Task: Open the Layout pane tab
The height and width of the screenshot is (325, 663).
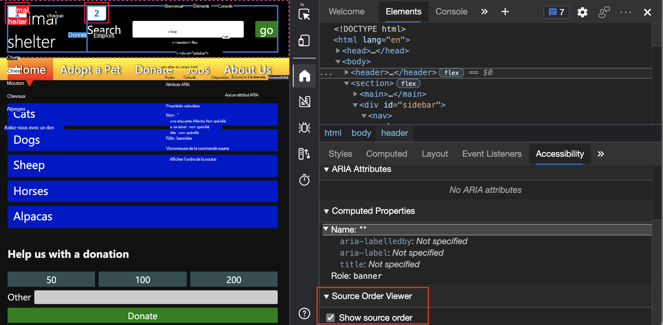Action: 435,154
